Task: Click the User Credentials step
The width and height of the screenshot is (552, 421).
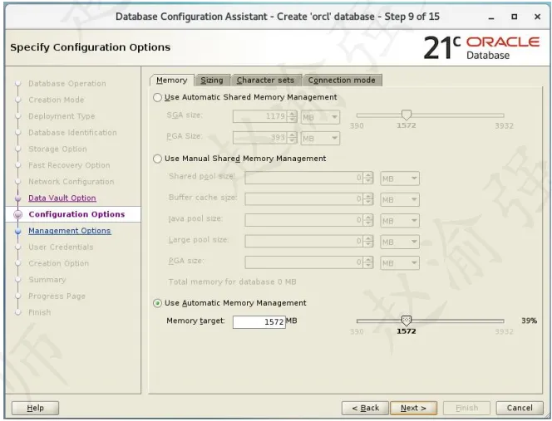Action: tap(61, 247)
